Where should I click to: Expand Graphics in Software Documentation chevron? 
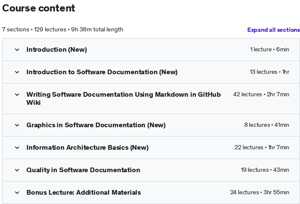tap(17, 125)
